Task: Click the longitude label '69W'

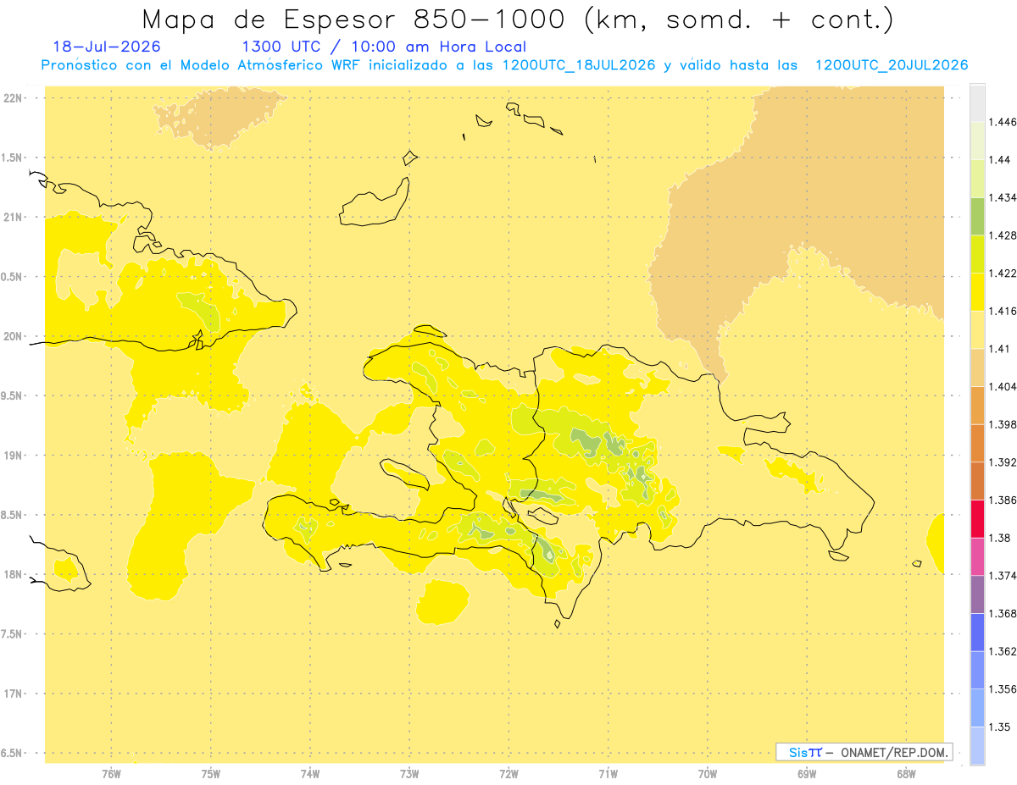Action: (807, 774)
